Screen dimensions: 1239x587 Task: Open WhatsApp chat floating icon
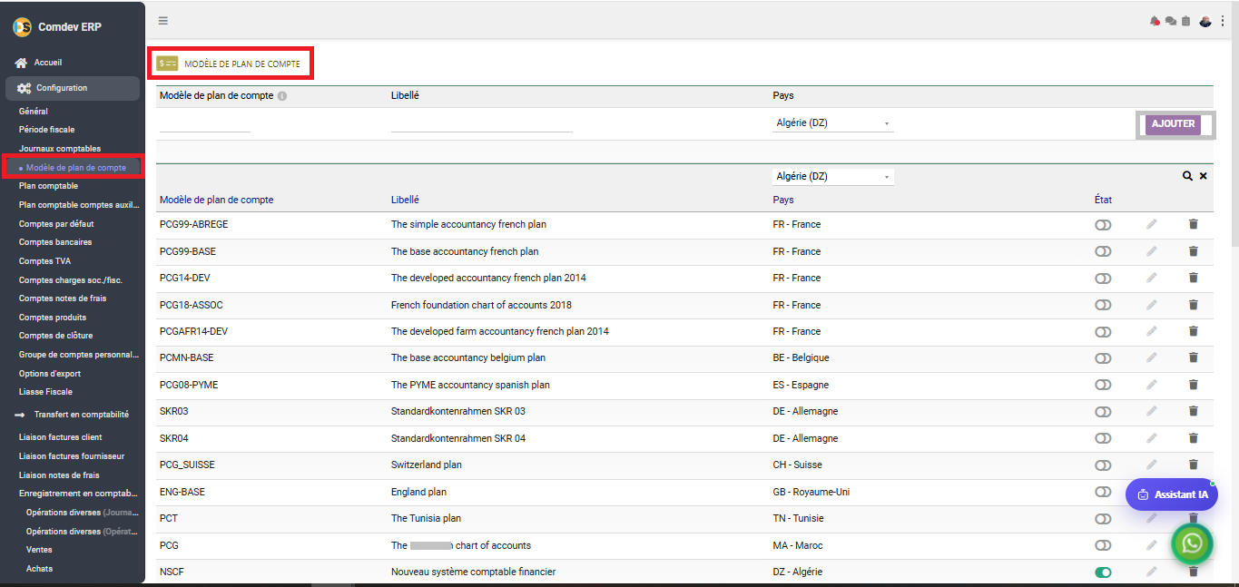(1193, 543)
